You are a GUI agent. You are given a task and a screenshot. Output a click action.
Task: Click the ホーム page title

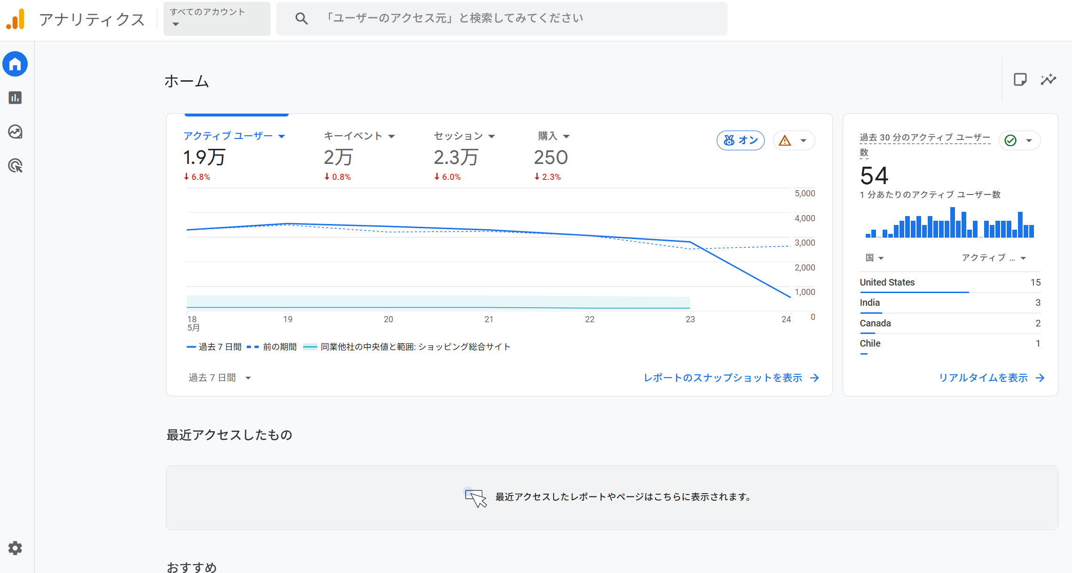pos(187,81)
